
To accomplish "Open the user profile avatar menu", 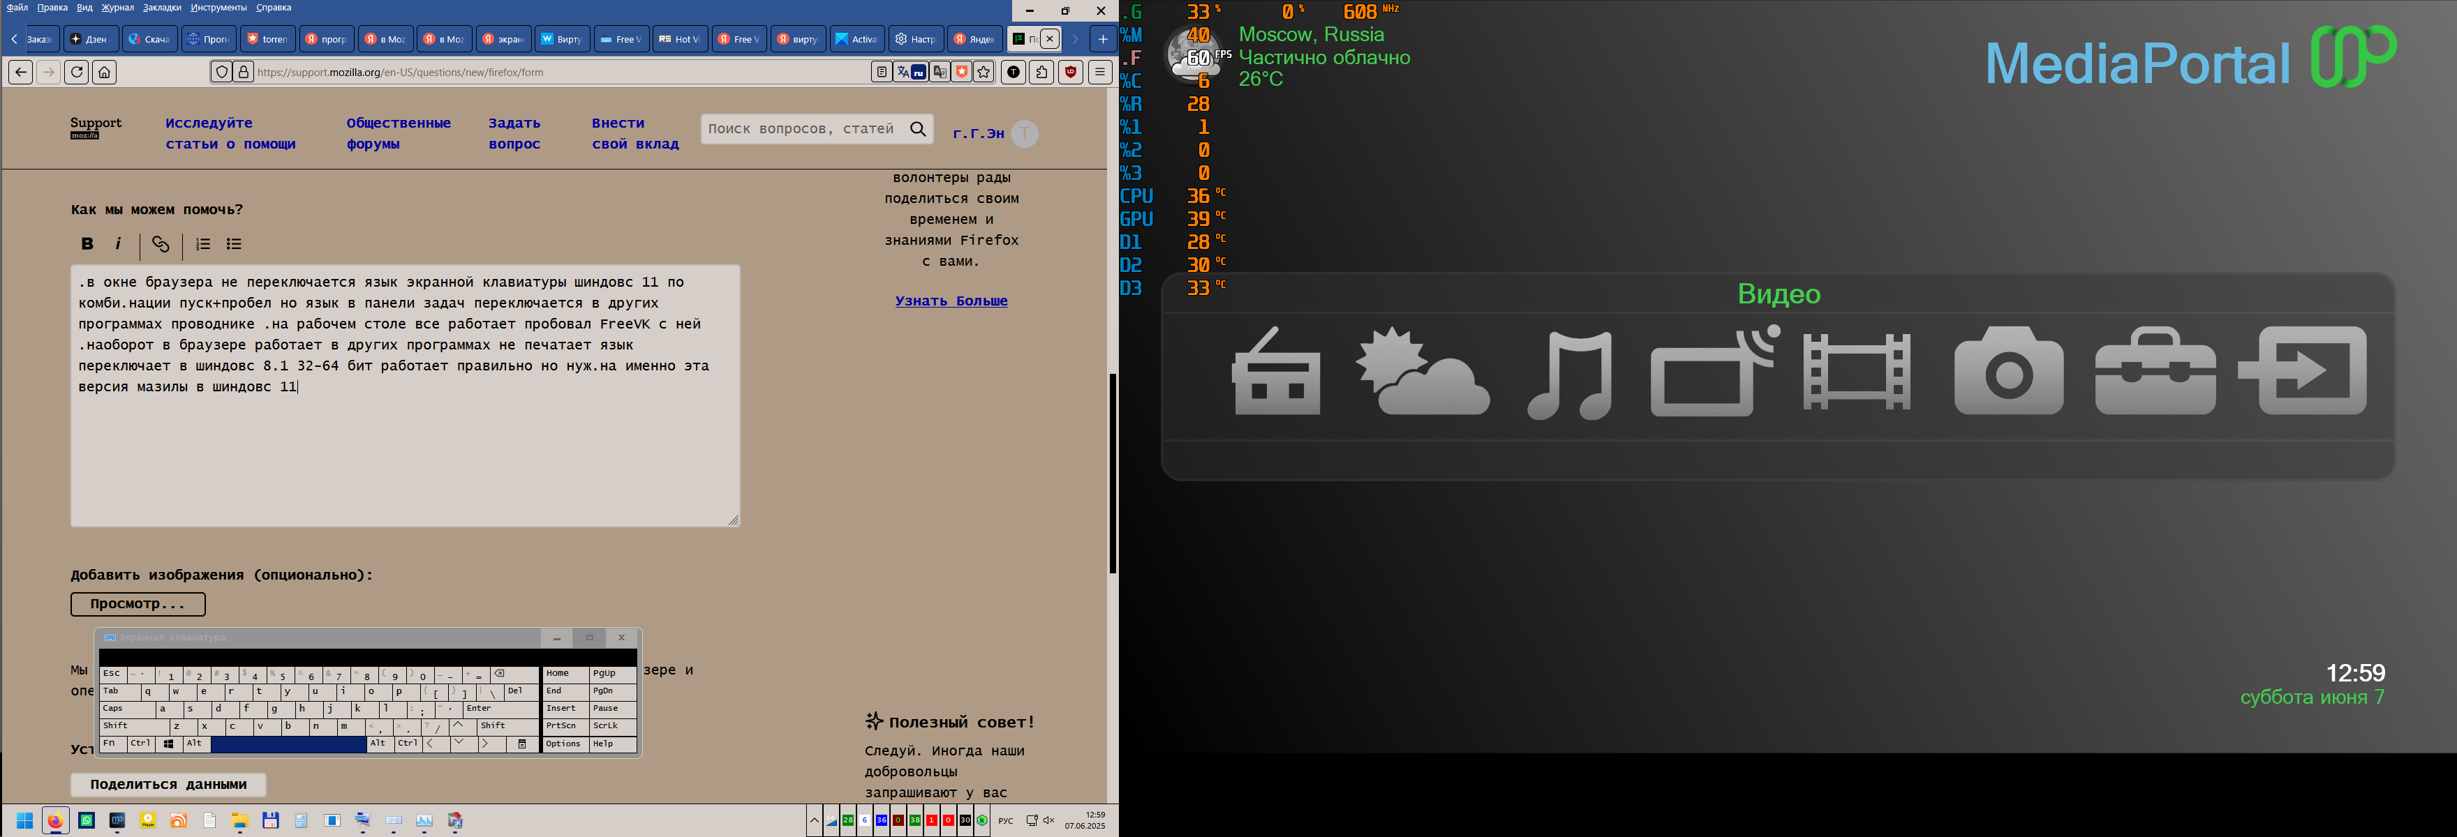I will coord(1025,133).
